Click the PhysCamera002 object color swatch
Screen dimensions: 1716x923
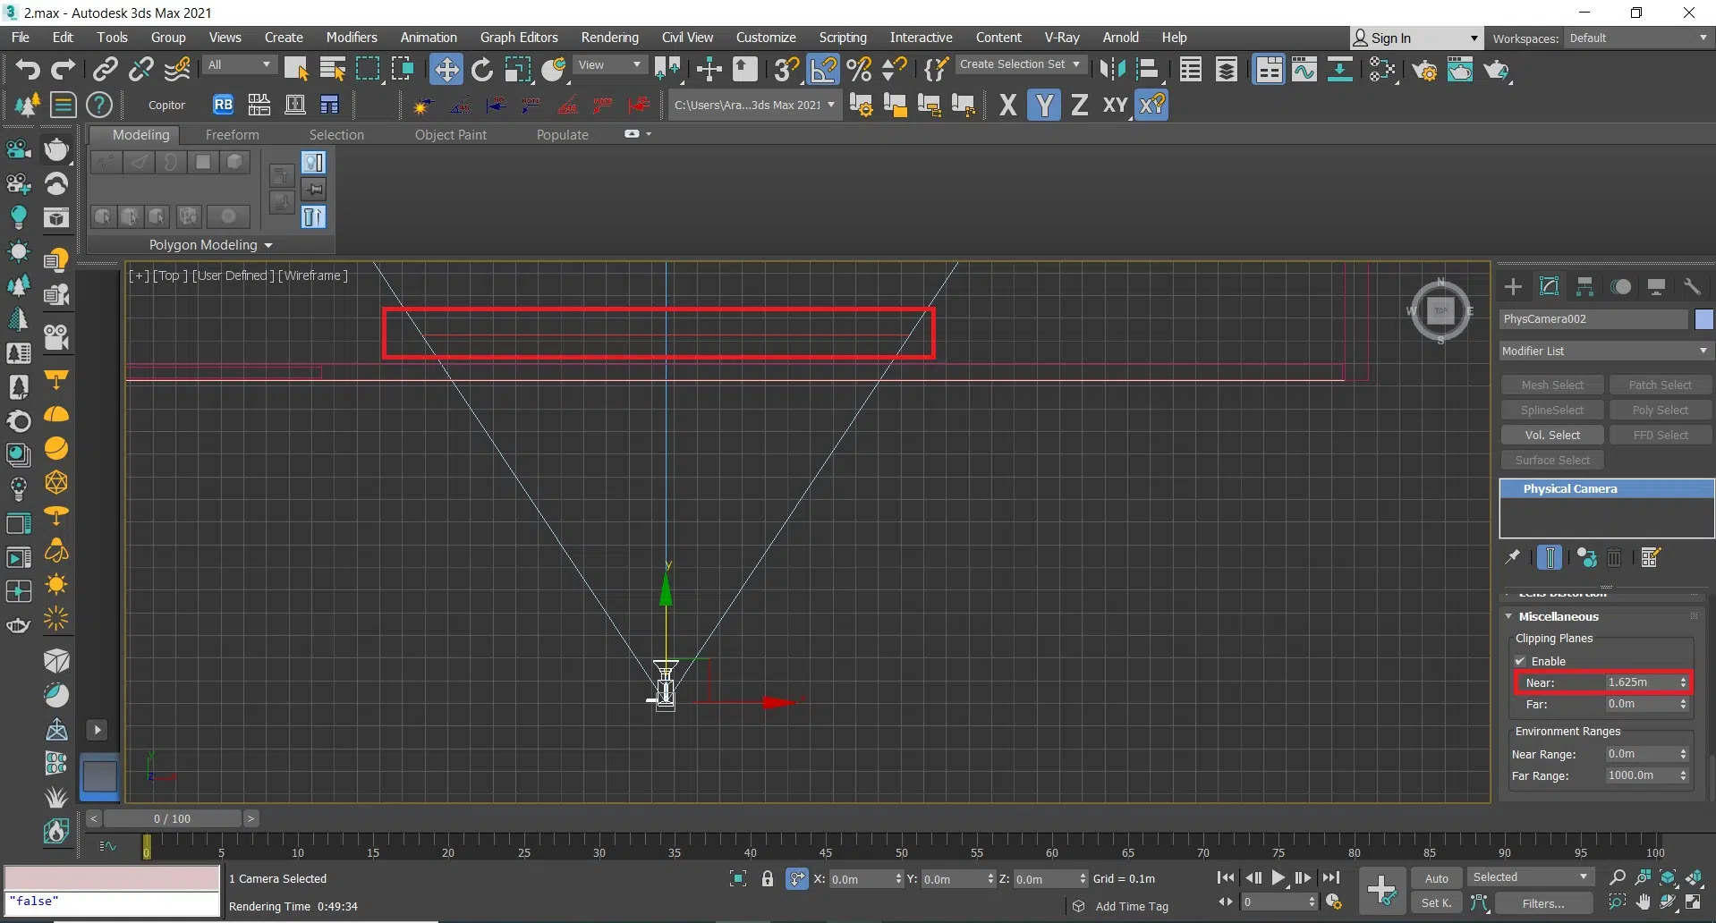pos(1703,318)
